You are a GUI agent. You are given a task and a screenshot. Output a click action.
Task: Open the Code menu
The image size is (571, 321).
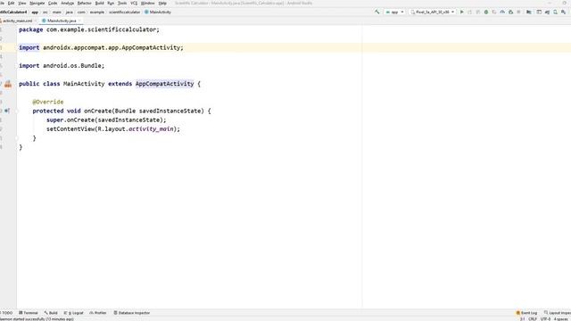coord(53,3)
